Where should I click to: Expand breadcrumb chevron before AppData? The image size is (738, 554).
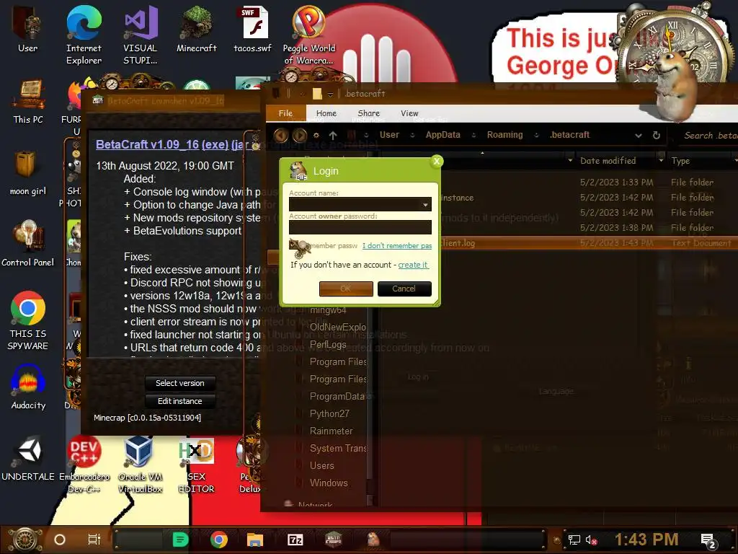[x=412, y=135]
